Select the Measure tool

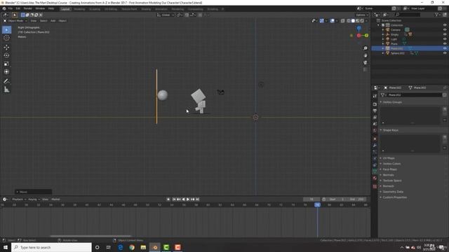(6, 90)
